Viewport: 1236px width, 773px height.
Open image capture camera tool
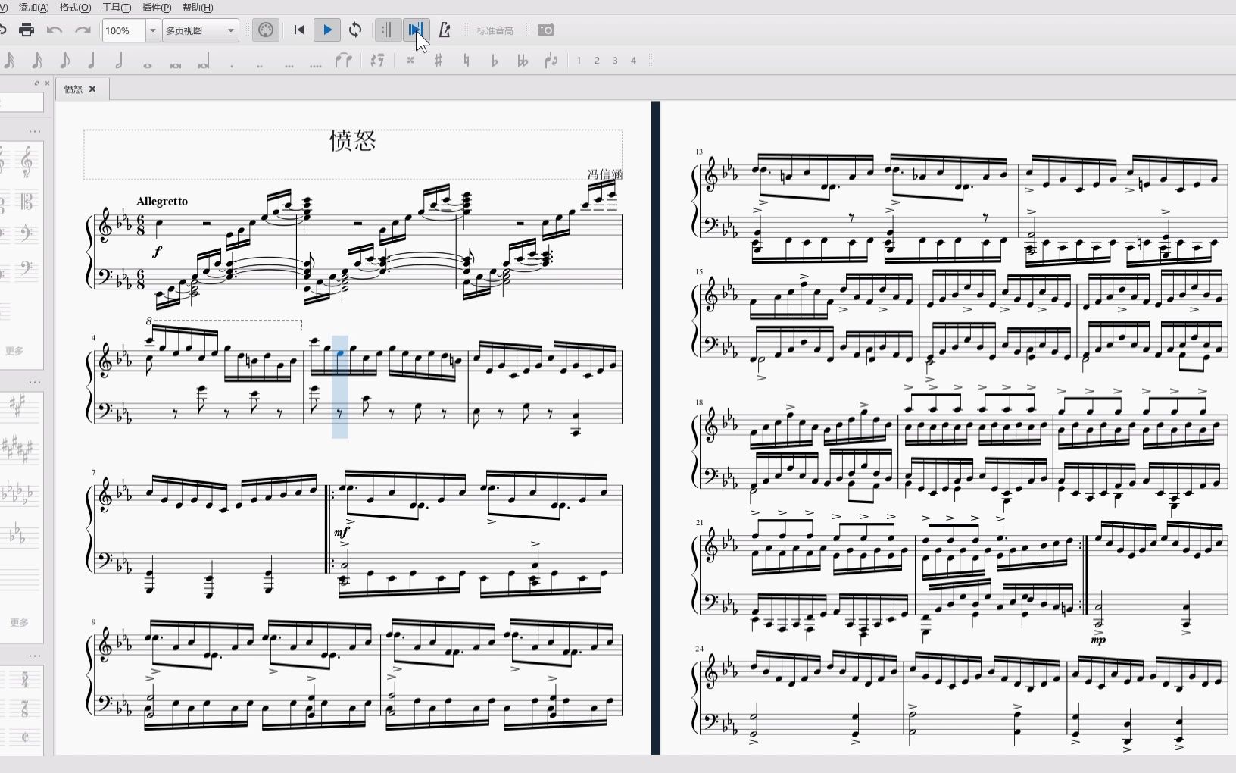[x=546, y=30]
